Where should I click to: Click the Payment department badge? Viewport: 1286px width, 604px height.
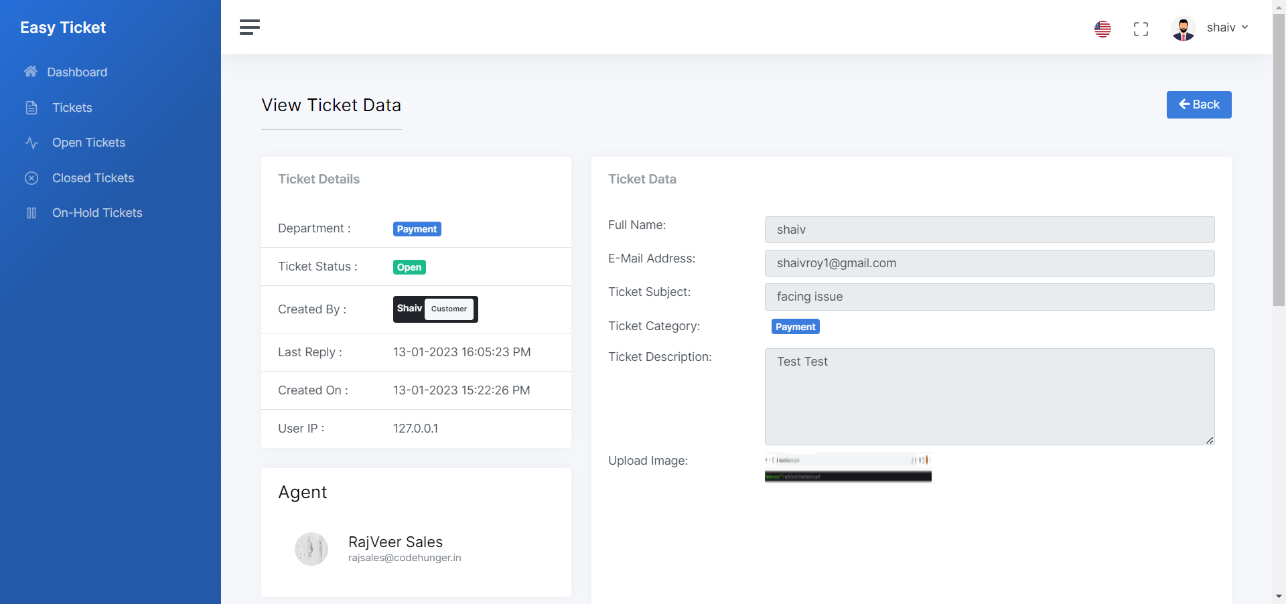(417, 229)
